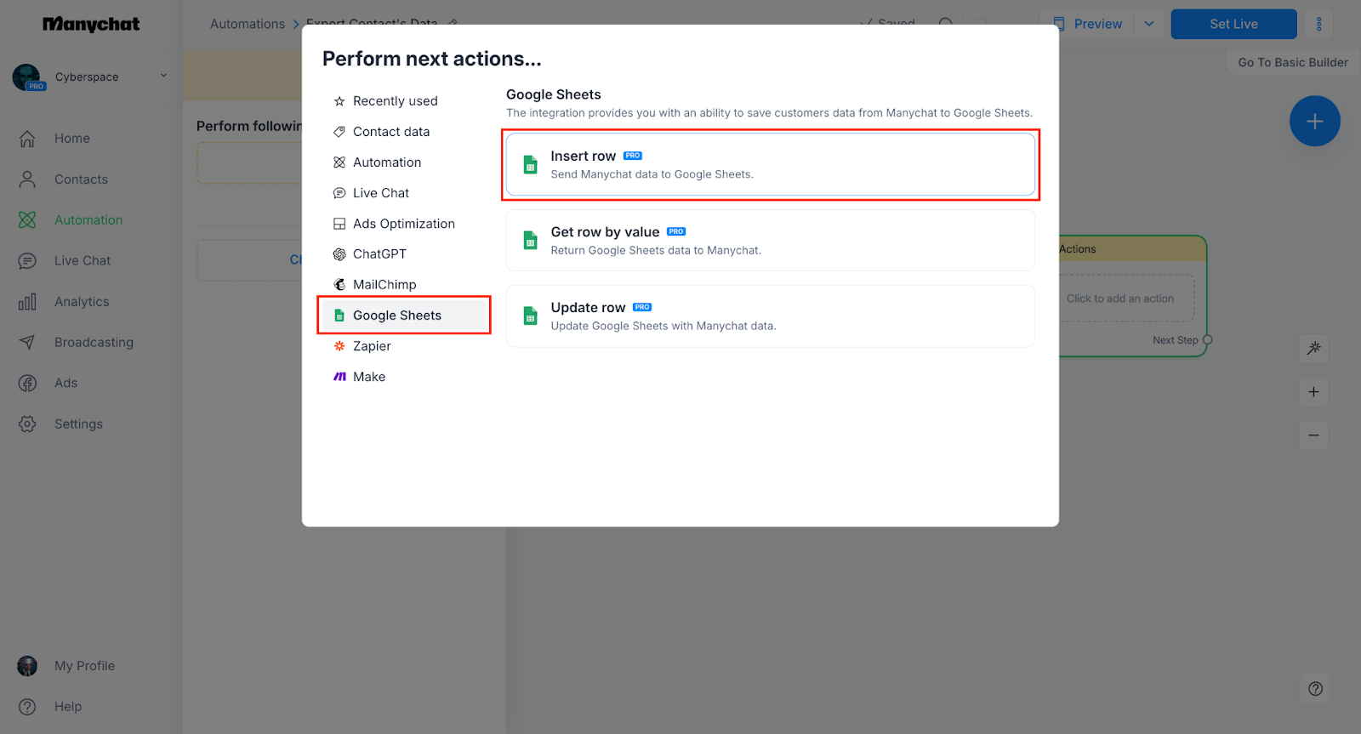Screen dimensions: 1361x734
Task: Zoom out with minus button
Action: tap(1314, 435)
